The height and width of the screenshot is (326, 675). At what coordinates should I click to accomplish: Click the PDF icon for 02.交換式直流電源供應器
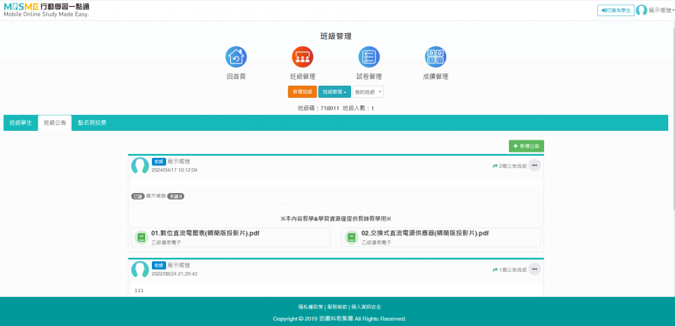click(351, 237)
